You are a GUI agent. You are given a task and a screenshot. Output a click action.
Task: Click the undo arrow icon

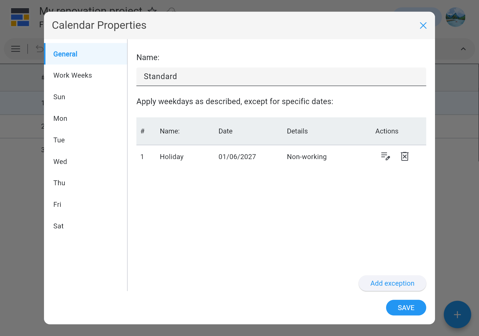(39, 49)
